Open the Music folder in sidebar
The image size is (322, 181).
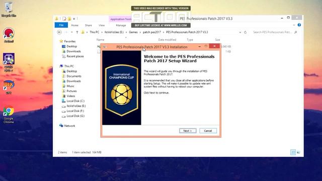[x=70, y=86]
